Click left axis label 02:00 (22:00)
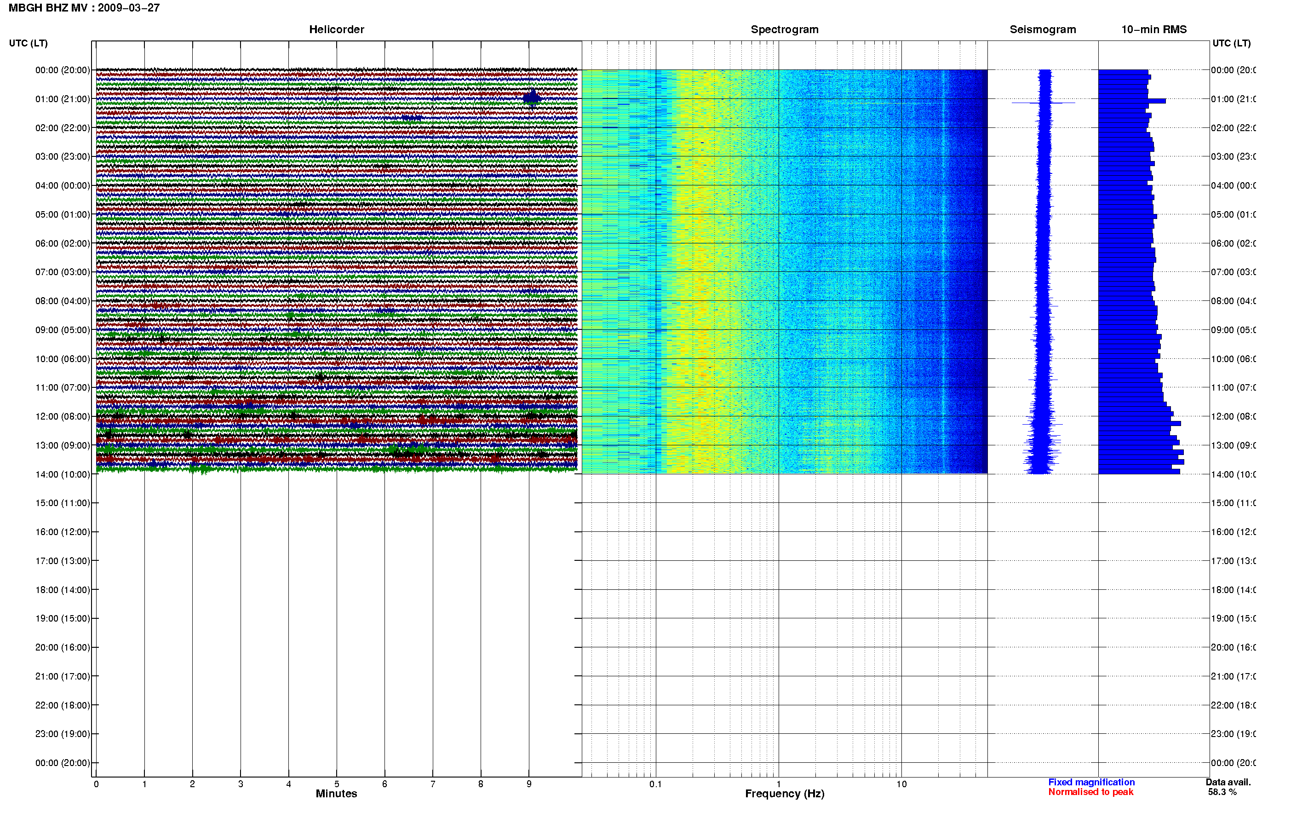Screen dimensions: 1308x818 [x=63, y=128]
